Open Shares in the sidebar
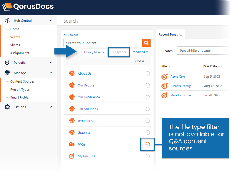 point(15,45)
